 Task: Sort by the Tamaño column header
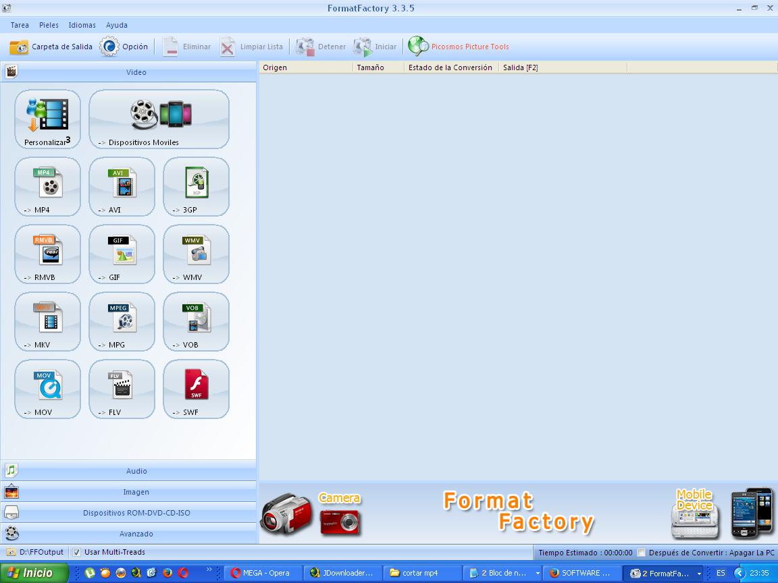click(x=379, y=67)
